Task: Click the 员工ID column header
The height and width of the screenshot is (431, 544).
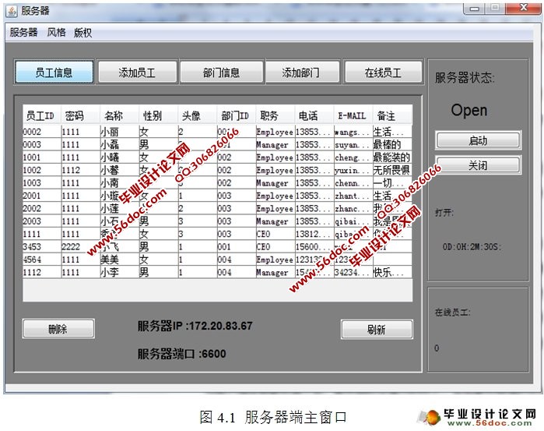Action: (x=41, y=116)
